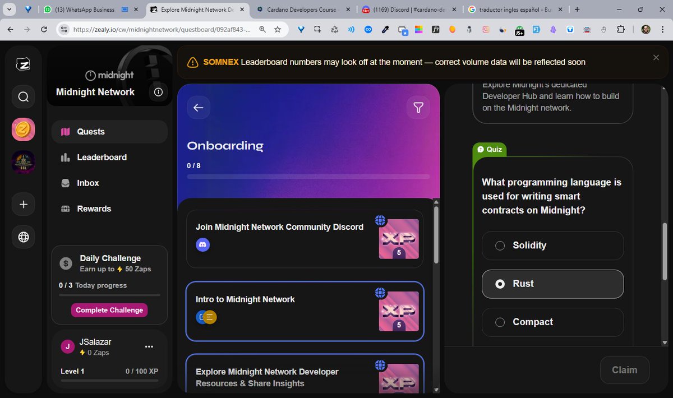Open the Intro to Midnight Network quest
The width and height of the screenshot is (673, 398).
tap(305, 311)
